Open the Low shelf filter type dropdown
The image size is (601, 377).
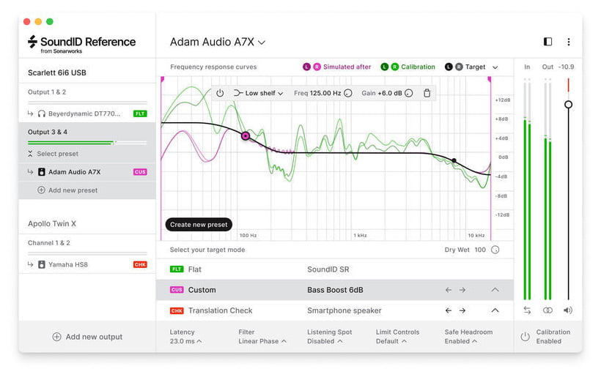click(258, 93)
